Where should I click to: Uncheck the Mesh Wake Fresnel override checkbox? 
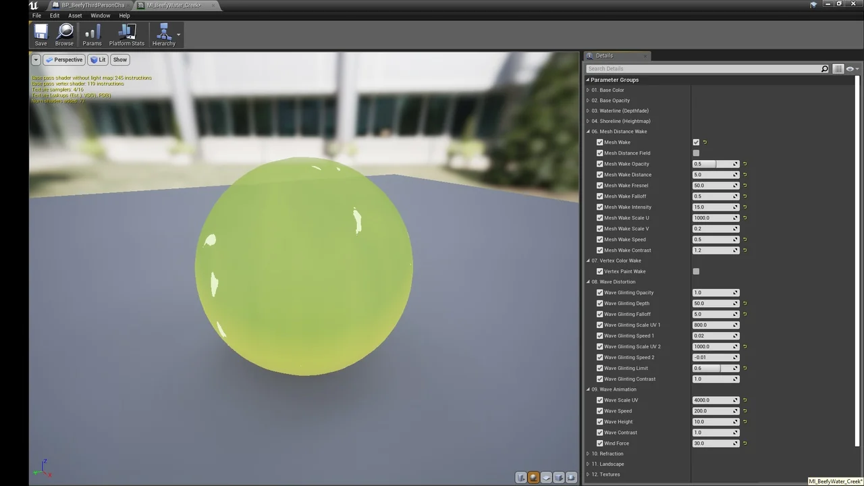pyautogui.click(x=599, y=186)
